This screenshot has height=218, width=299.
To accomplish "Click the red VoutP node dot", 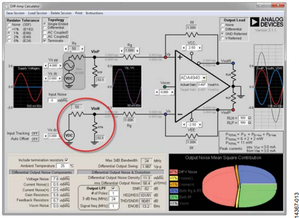I will point(233,110).
